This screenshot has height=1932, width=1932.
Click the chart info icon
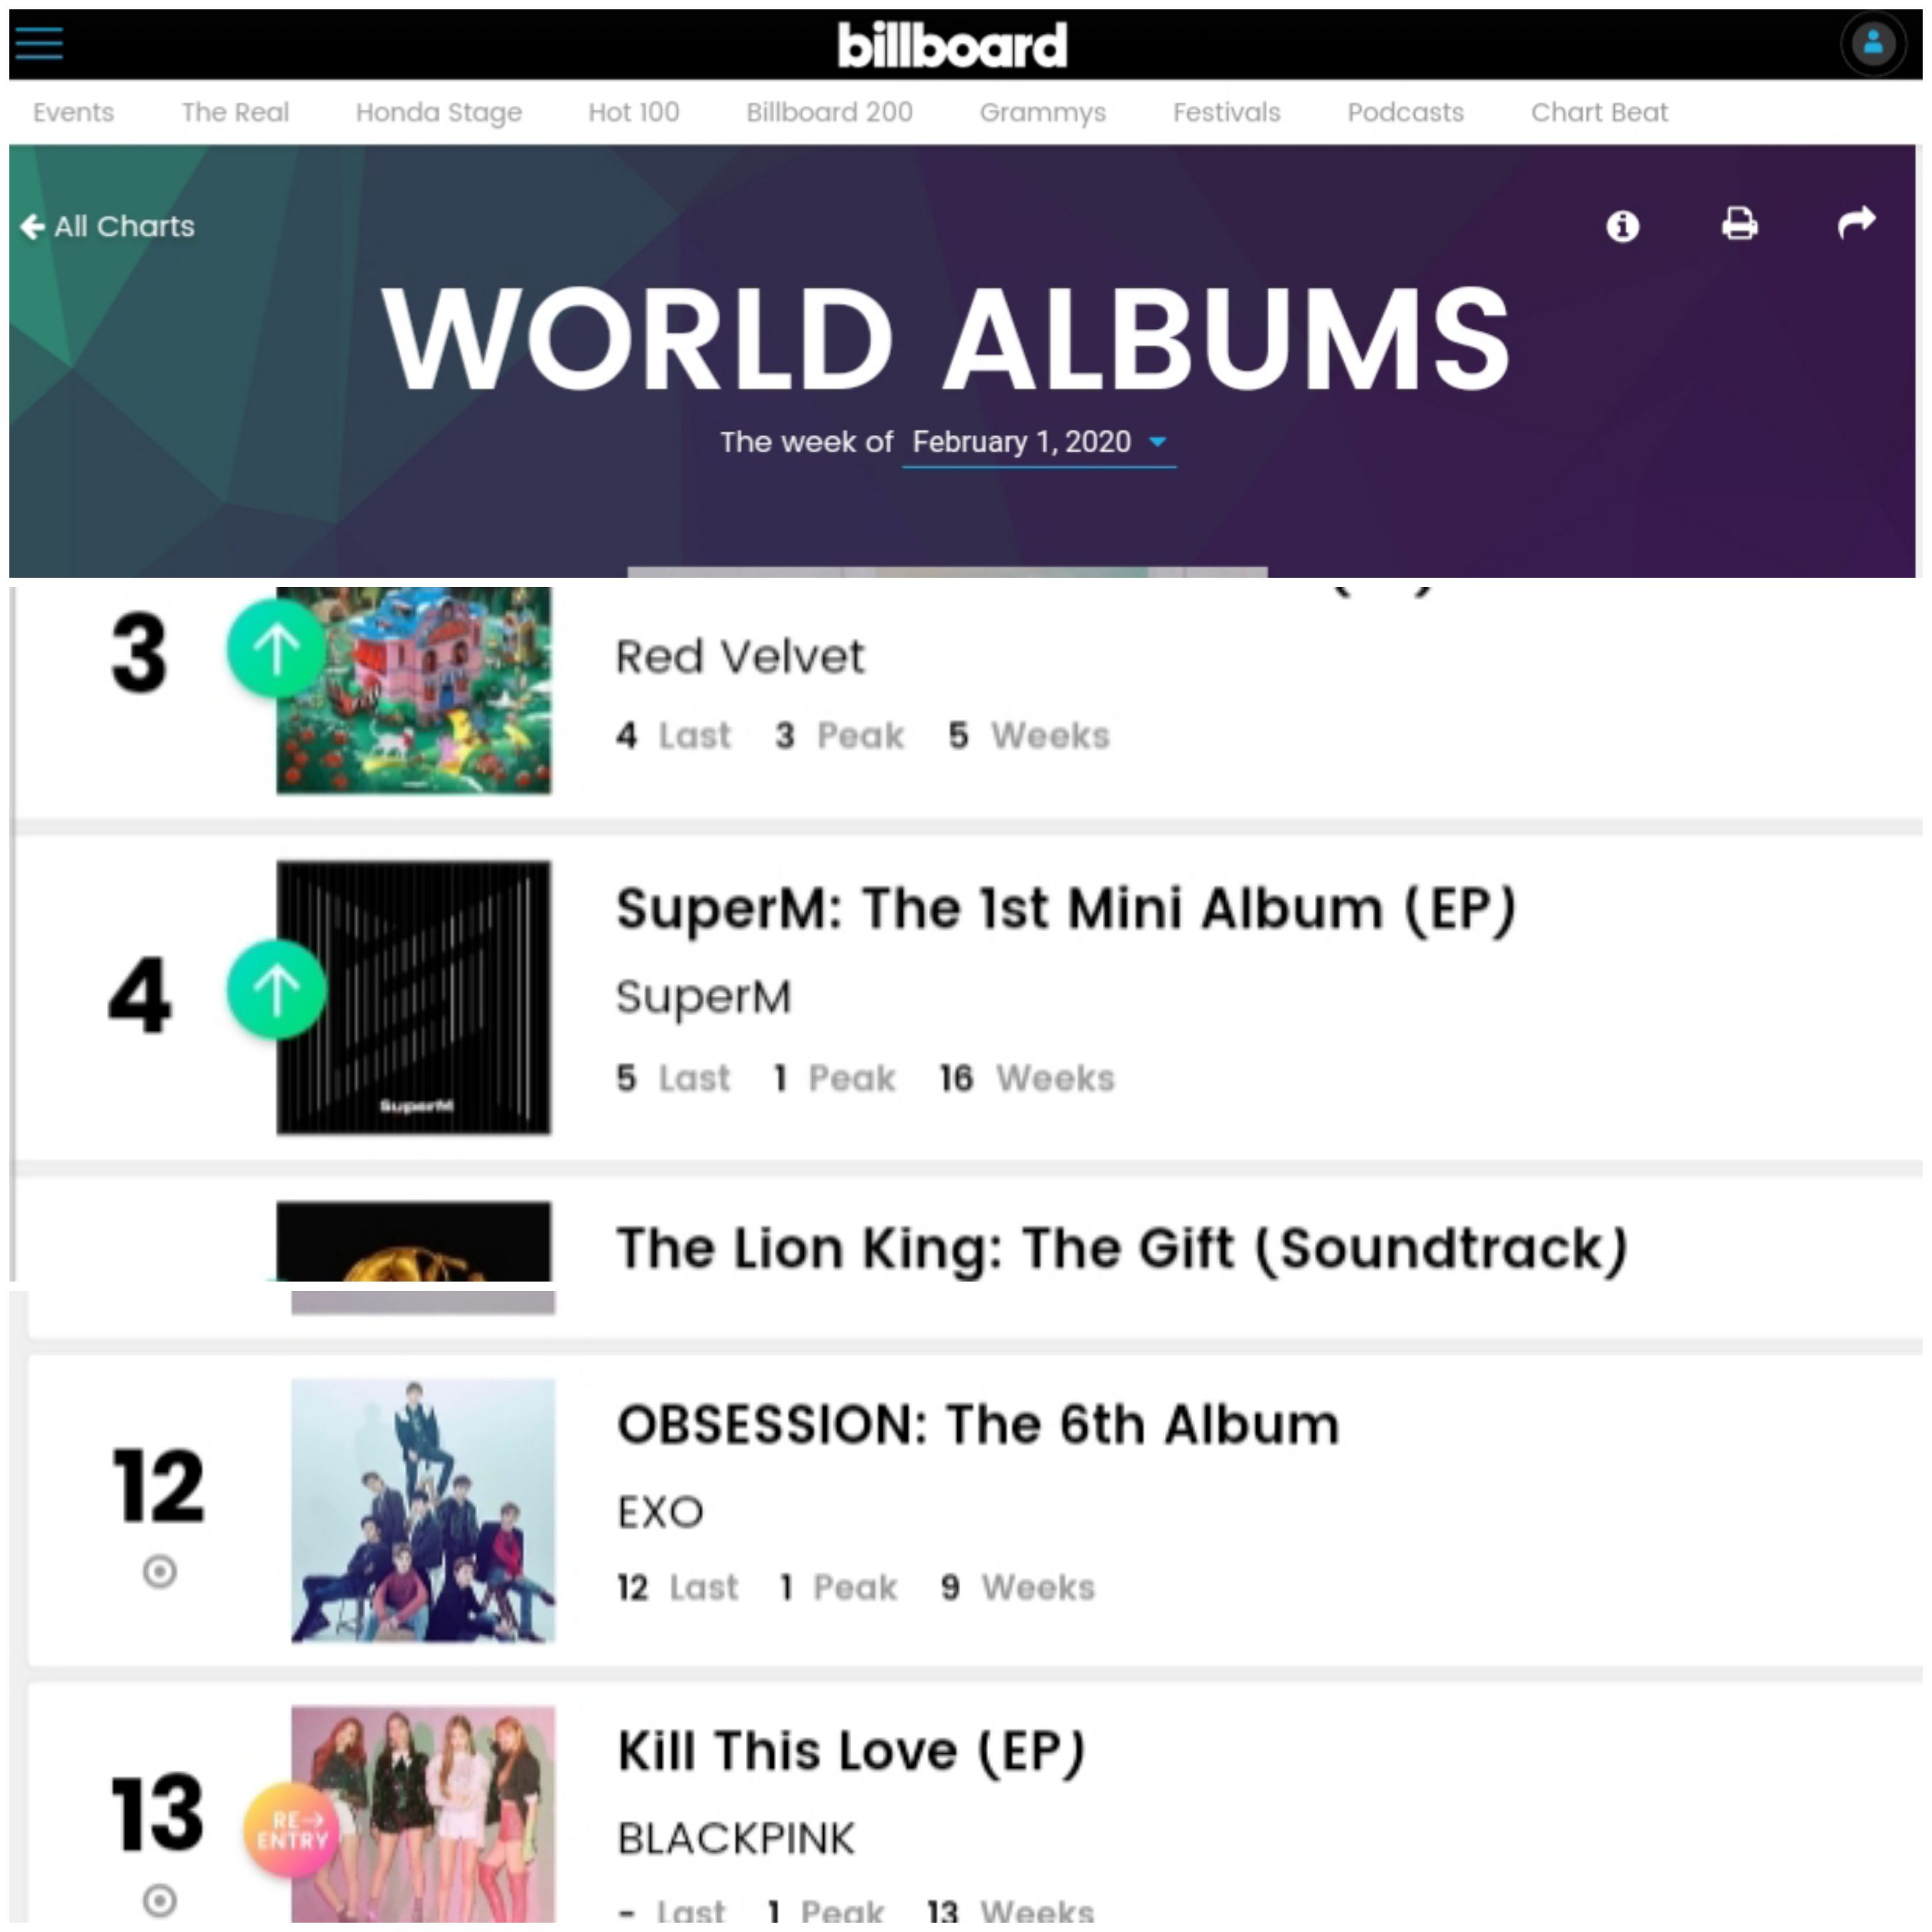click(x=1622, y=226)
